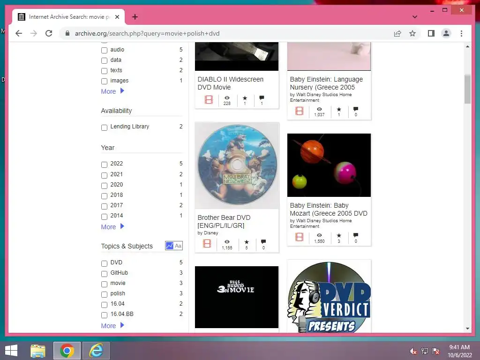Select the movie topic checkbox
Screen dimensions: 480x360
[x=105, y=284]
